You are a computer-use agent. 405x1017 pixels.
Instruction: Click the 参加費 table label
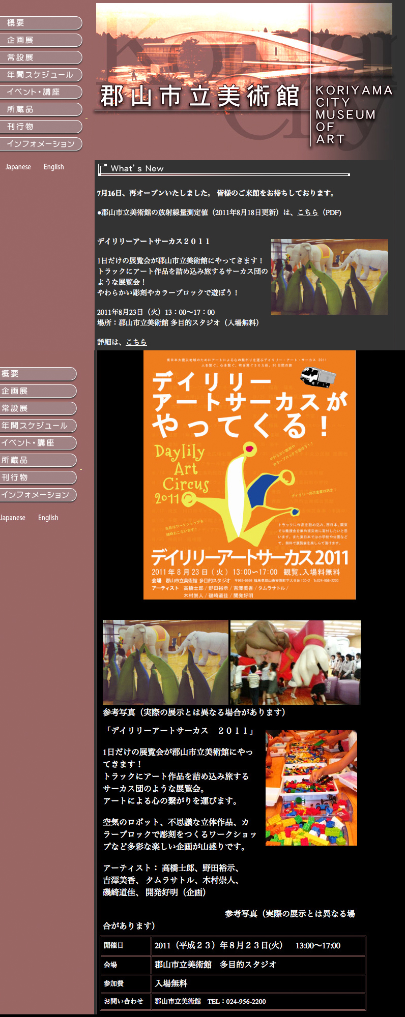(x=113, y=983)
